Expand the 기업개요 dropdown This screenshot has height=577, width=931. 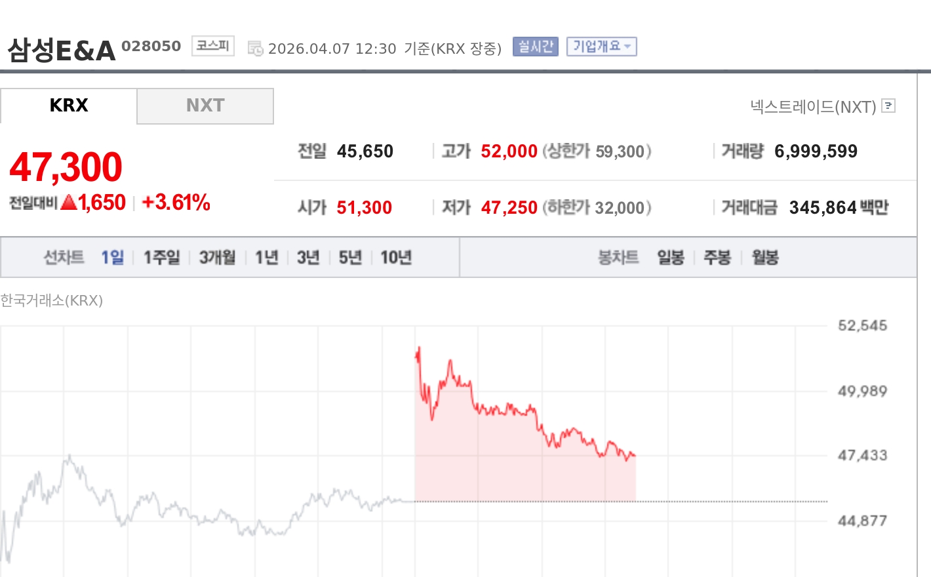[601, 47]
